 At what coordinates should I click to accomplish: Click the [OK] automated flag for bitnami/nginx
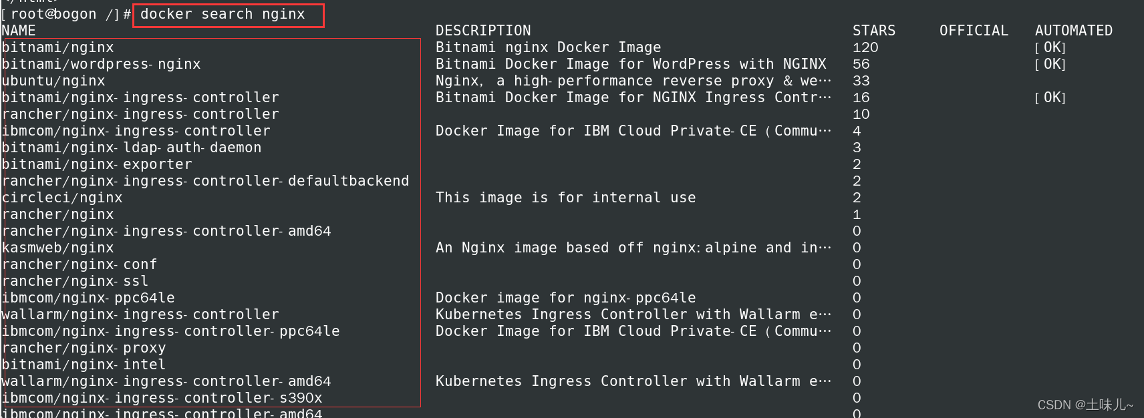tap(1050, 47)
